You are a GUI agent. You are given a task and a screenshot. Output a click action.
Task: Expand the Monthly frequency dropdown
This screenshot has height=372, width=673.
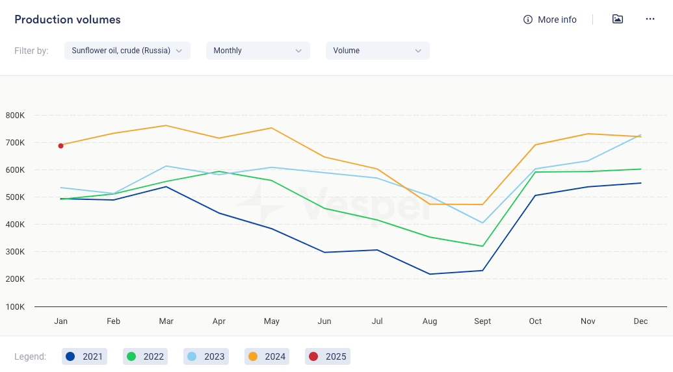click(x=257, y=51)
